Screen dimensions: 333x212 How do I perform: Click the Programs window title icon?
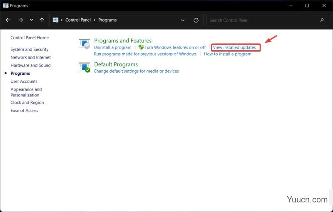click(6, 6)
